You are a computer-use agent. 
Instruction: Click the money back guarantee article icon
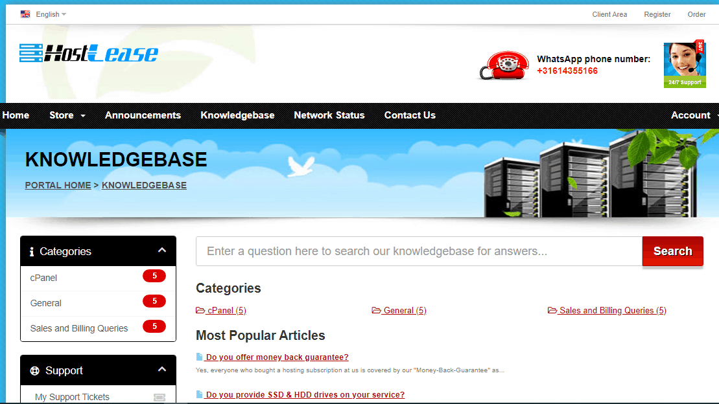pos(200,357)
